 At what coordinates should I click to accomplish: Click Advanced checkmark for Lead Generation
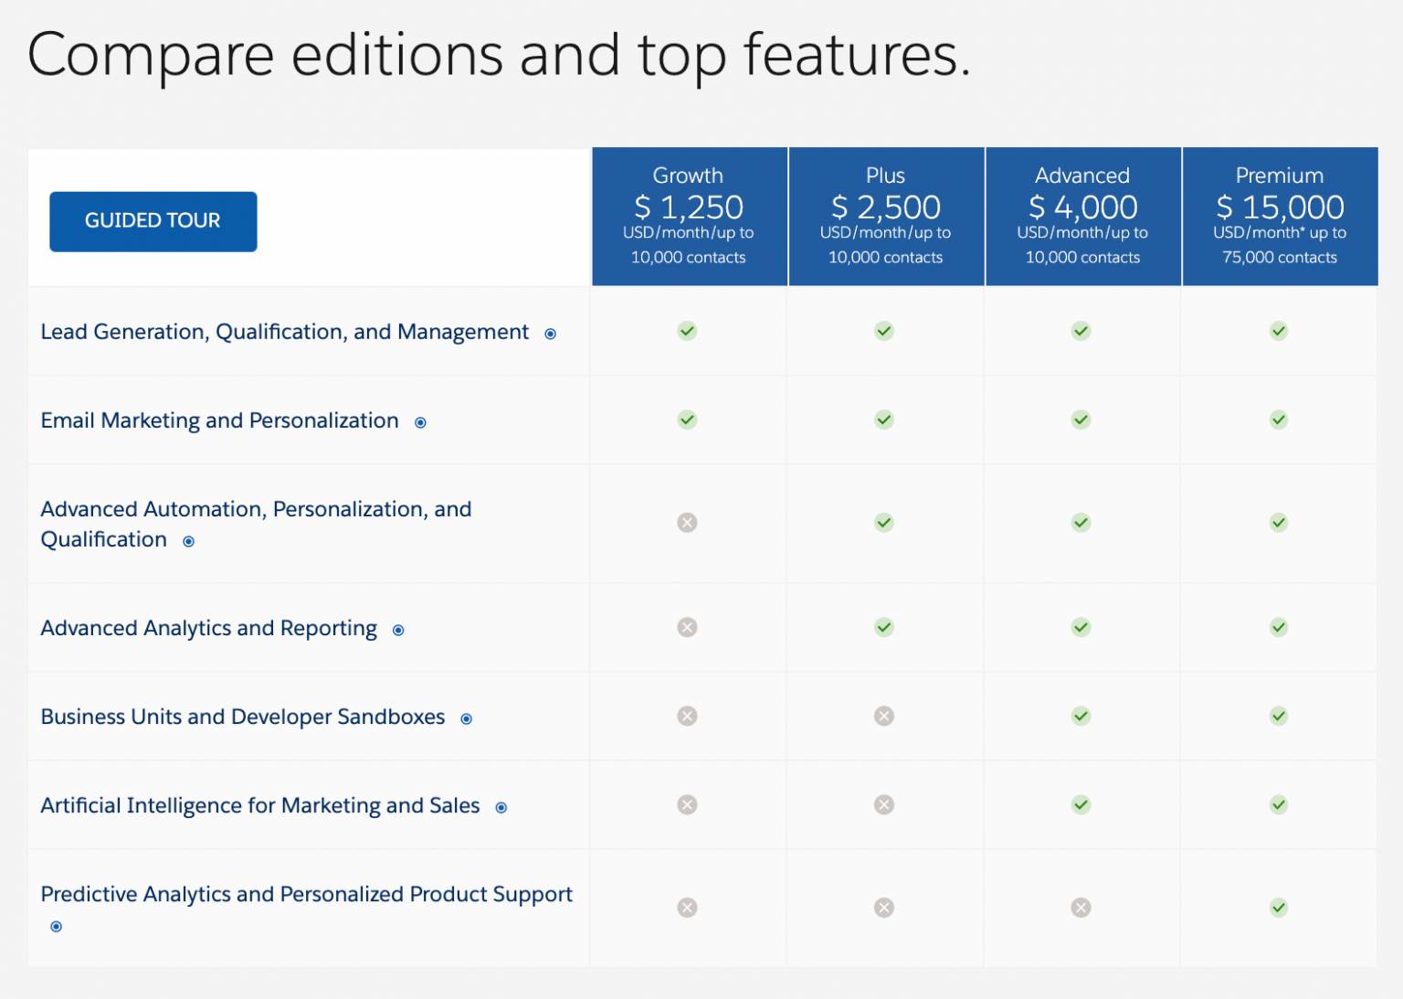(1081, 331)
